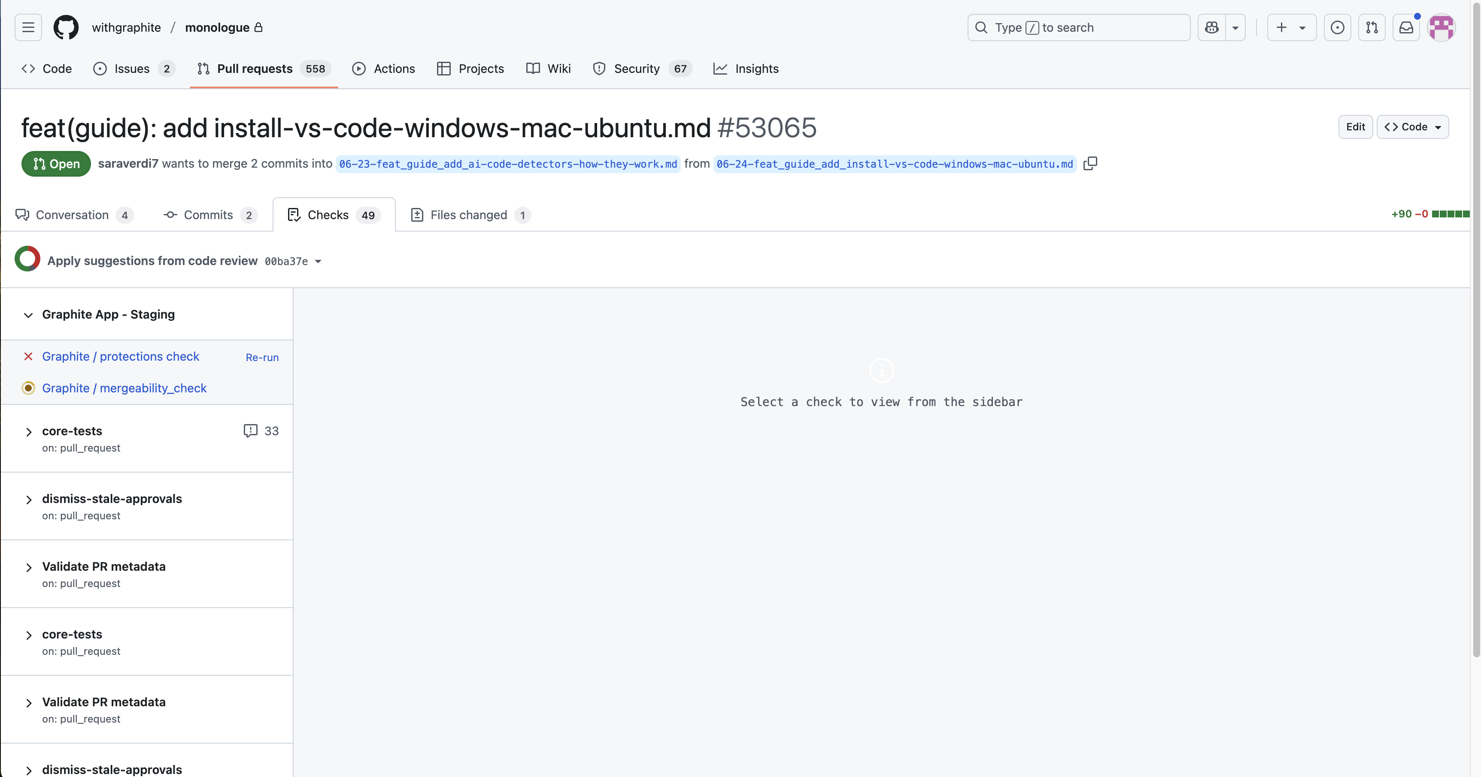Click the red X icon on Graphite protections check
Screen dimensions: 1481x777
28,357
